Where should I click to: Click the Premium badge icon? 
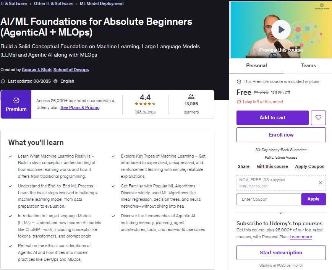pos(16,100)
